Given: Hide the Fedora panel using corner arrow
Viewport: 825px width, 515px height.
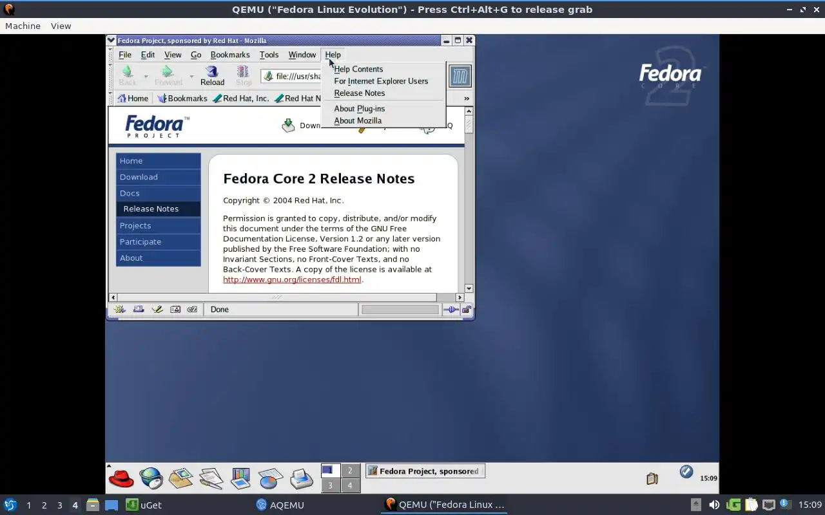Looking at the screenshot, I should pos(109,465).
